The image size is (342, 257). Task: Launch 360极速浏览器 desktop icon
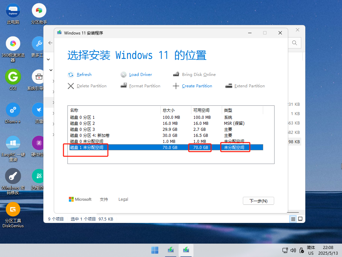click(13, 49)
